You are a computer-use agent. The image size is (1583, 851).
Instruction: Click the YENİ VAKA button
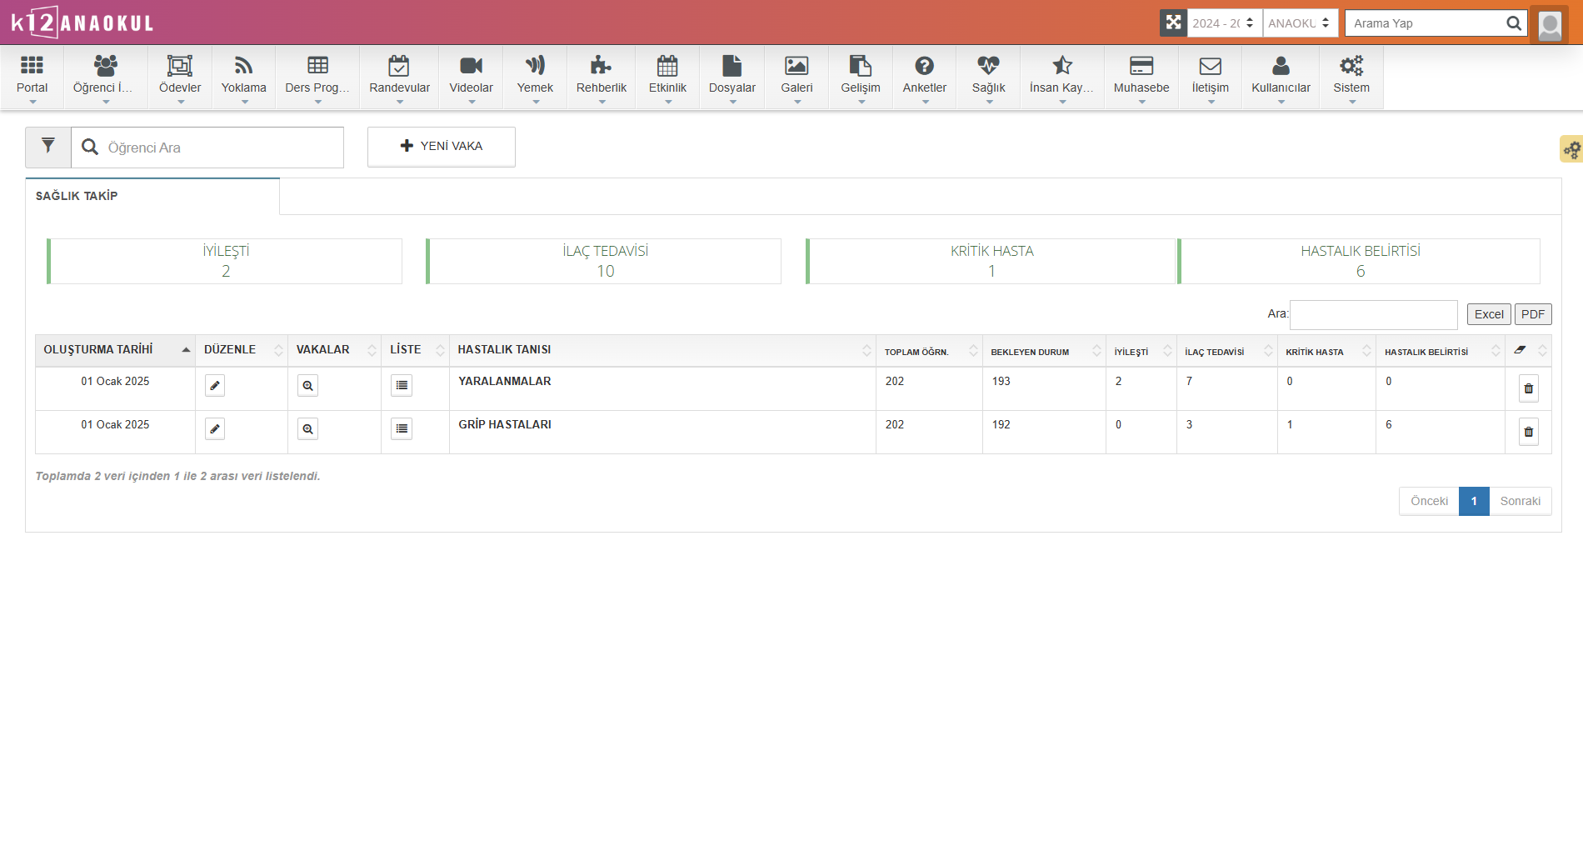[442, 147]
